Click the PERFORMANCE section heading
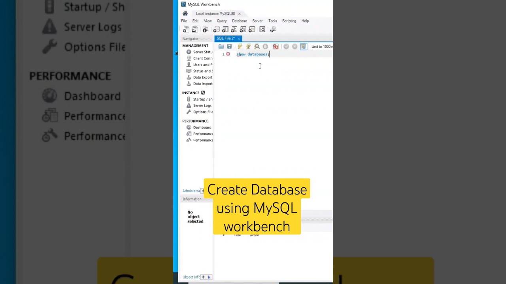Image resolution: width=506 pixels, height=284 pixels. tap(195, 121)
